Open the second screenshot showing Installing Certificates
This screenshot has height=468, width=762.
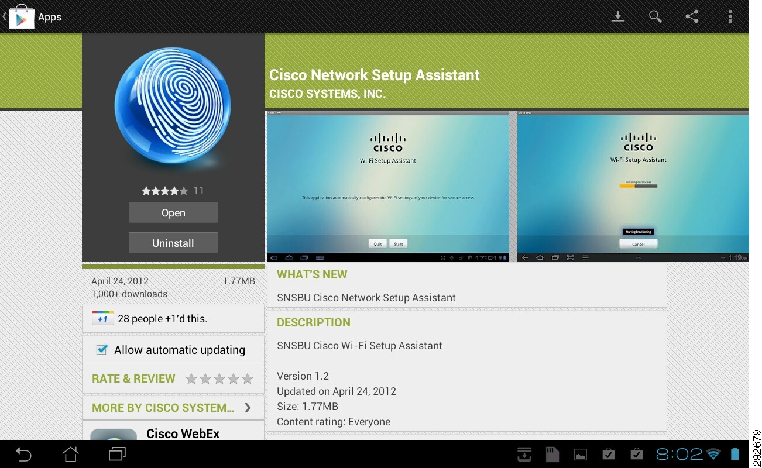click(633, 186)
